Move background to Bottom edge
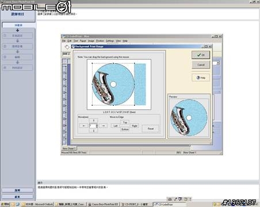Screen dimensions: 260x207 pyautogui.click(x=125, y=129)
